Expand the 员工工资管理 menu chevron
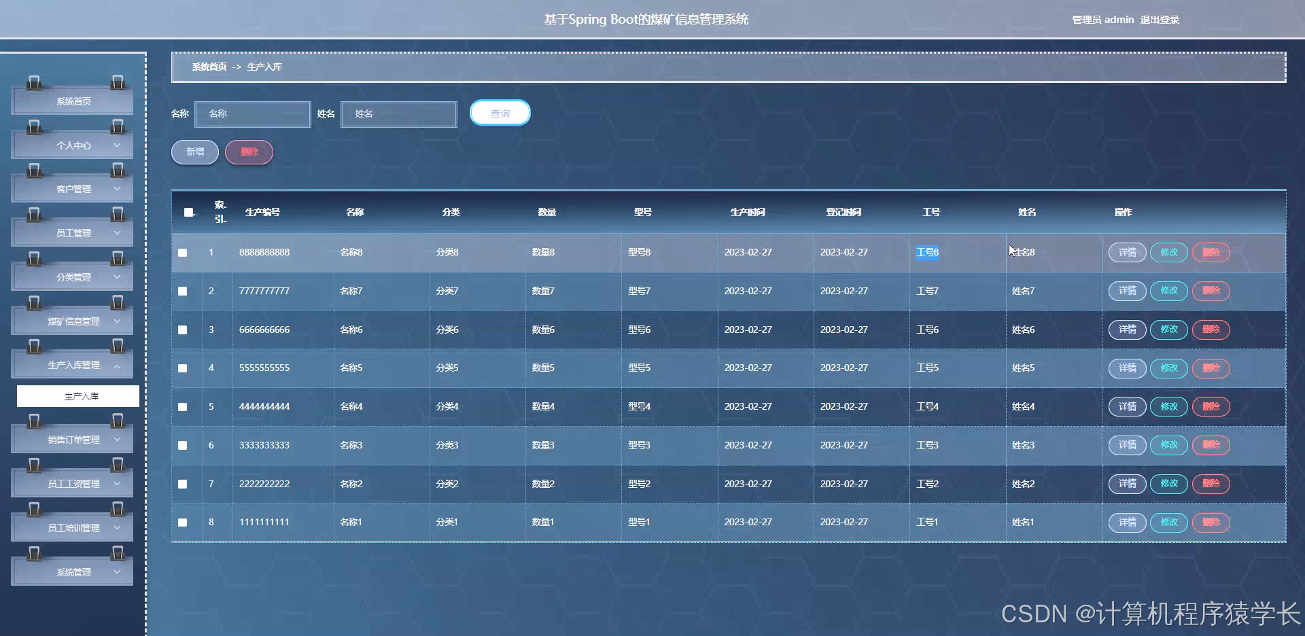 click(117, 484)
